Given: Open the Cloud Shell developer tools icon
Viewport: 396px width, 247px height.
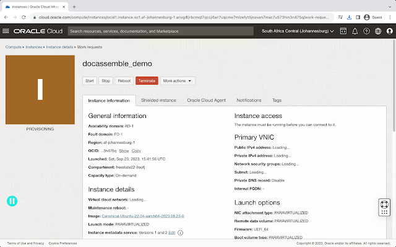Looking at the screenshot, I should coord(343,31).
